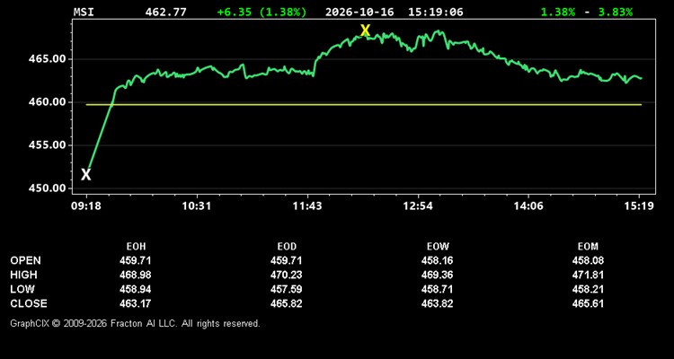The width and height of the screenshot is (674, 359).
Task: Click EOD open value 459.71
Action: (287, 260)
